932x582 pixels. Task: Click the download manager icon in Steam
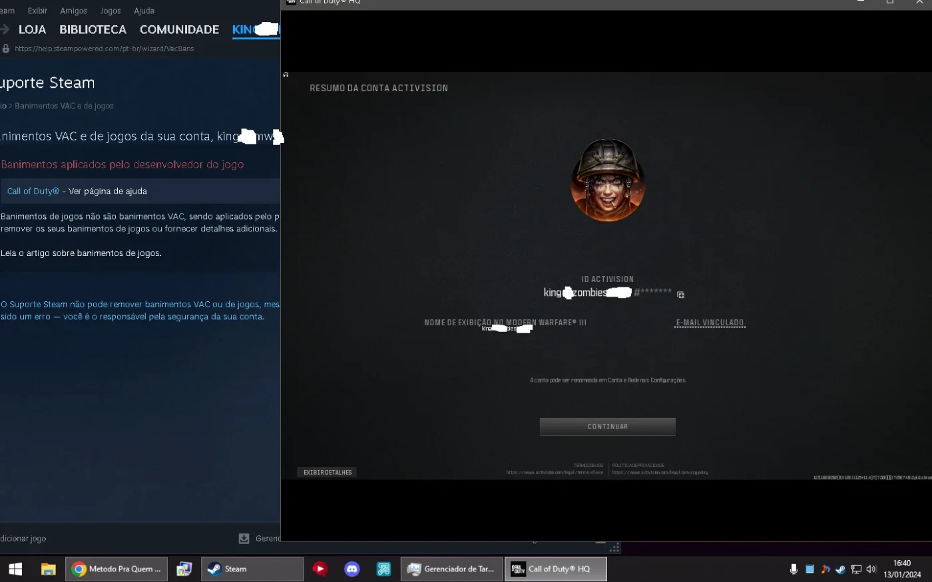[244, 538]
